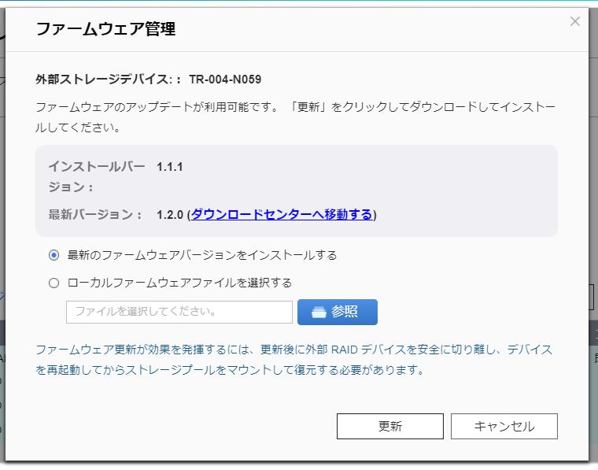Click the 参照 browse button
The height and width of the screenshot is (470, 598).
coord(338,312)
